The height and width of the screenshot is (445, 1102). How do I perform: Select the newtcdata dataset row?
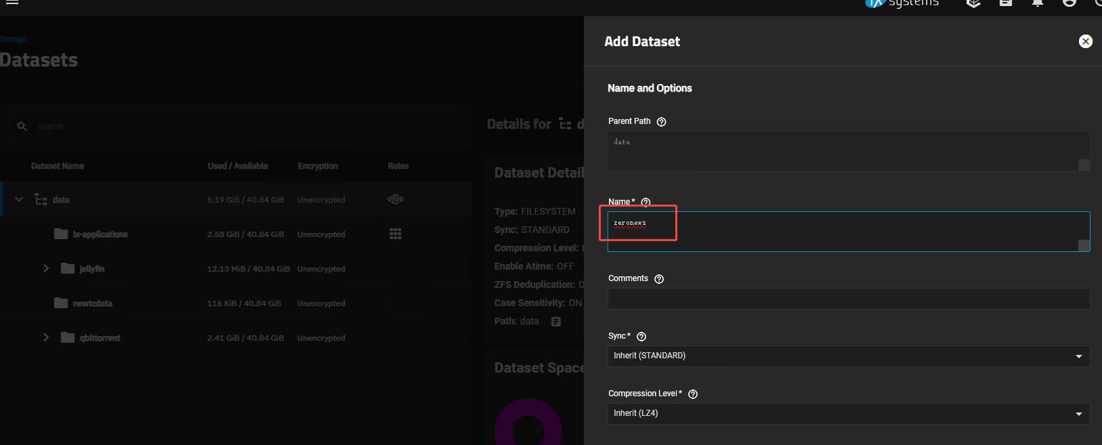(237, 303)
